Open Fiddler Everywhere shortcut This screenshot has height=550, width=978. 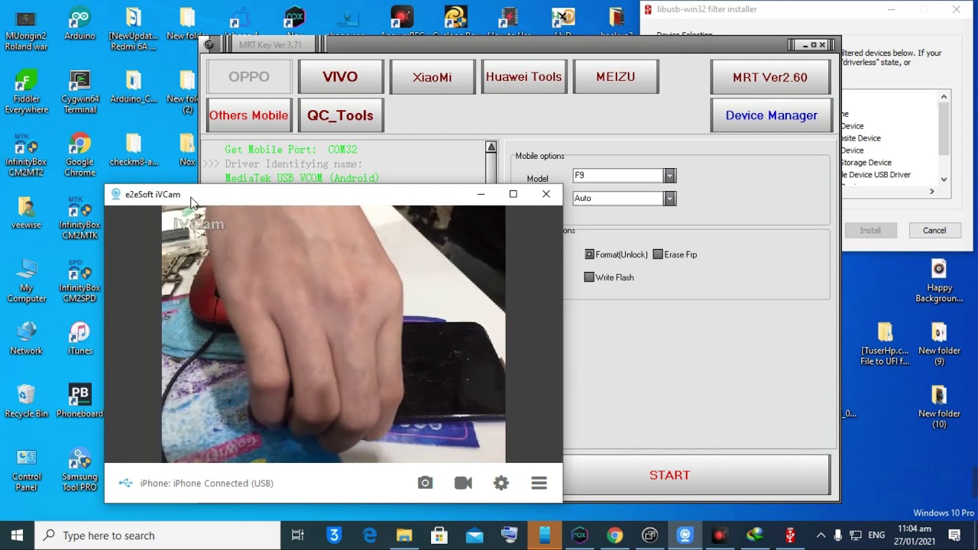tap(26, 93)
